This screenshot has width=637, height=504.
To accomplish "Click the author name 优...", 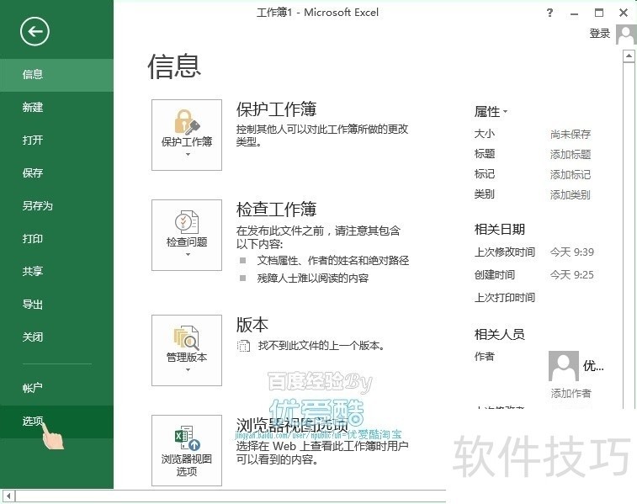I will click(593, 366).
